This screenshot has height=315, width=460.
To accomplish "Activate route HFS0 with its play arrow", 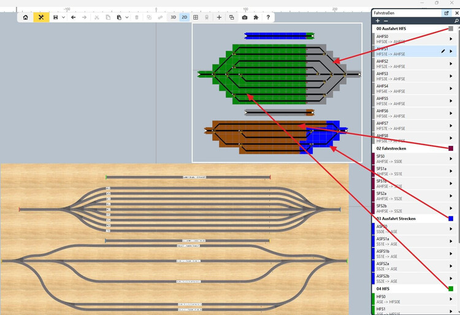I will [x=451, y=299].
